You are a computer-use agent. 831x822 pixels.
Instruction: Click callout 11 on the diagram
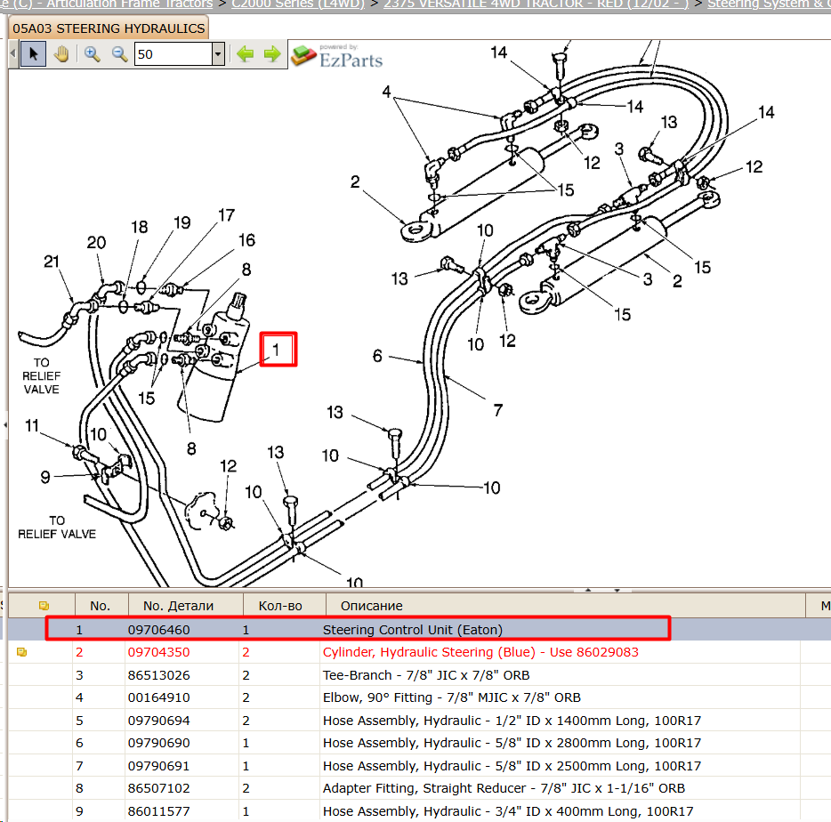pyautogui.click(x=32, y=425)
